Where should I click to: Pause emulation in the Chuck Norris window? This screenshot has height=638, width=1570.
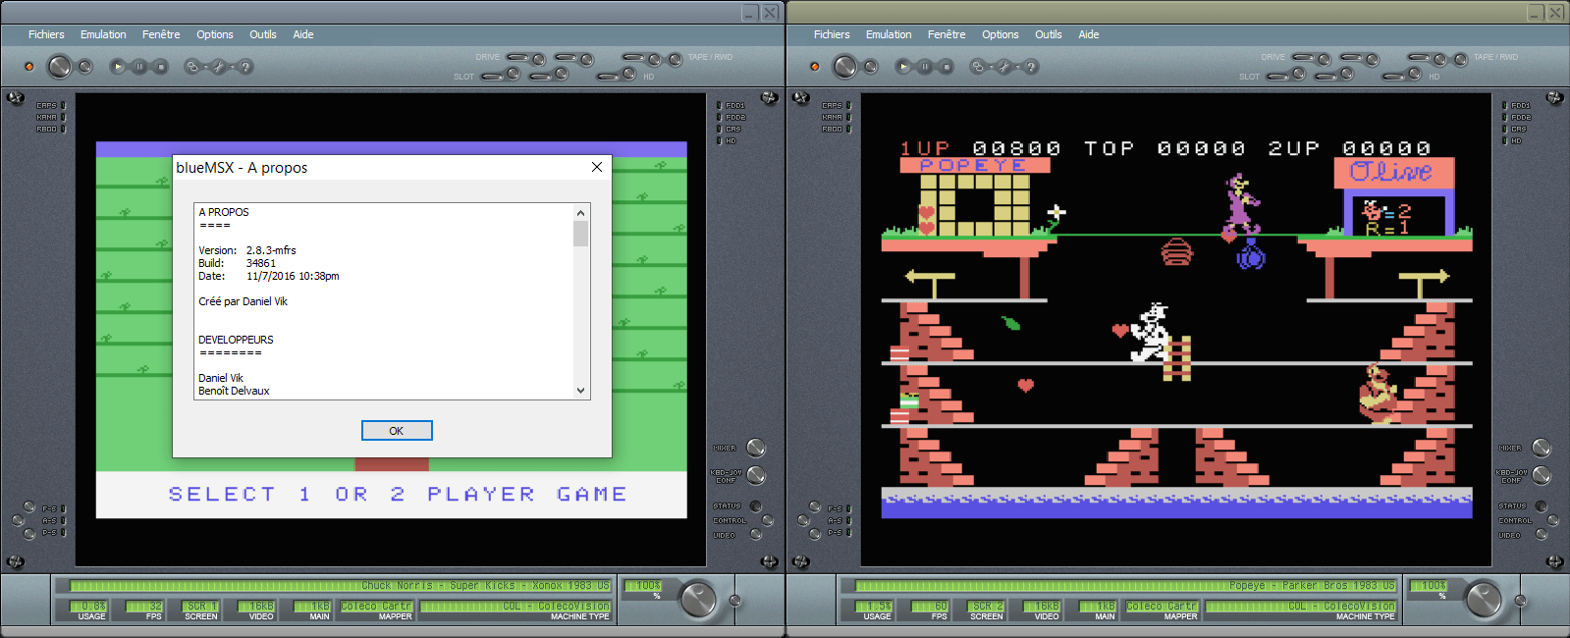click(x=139, y=67)
